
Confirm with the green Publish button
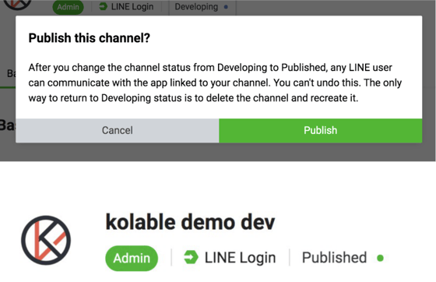pos(320,130)
